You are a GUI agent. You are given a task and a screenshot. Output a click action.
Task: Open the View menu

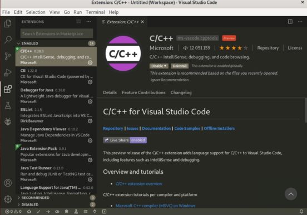55,12
